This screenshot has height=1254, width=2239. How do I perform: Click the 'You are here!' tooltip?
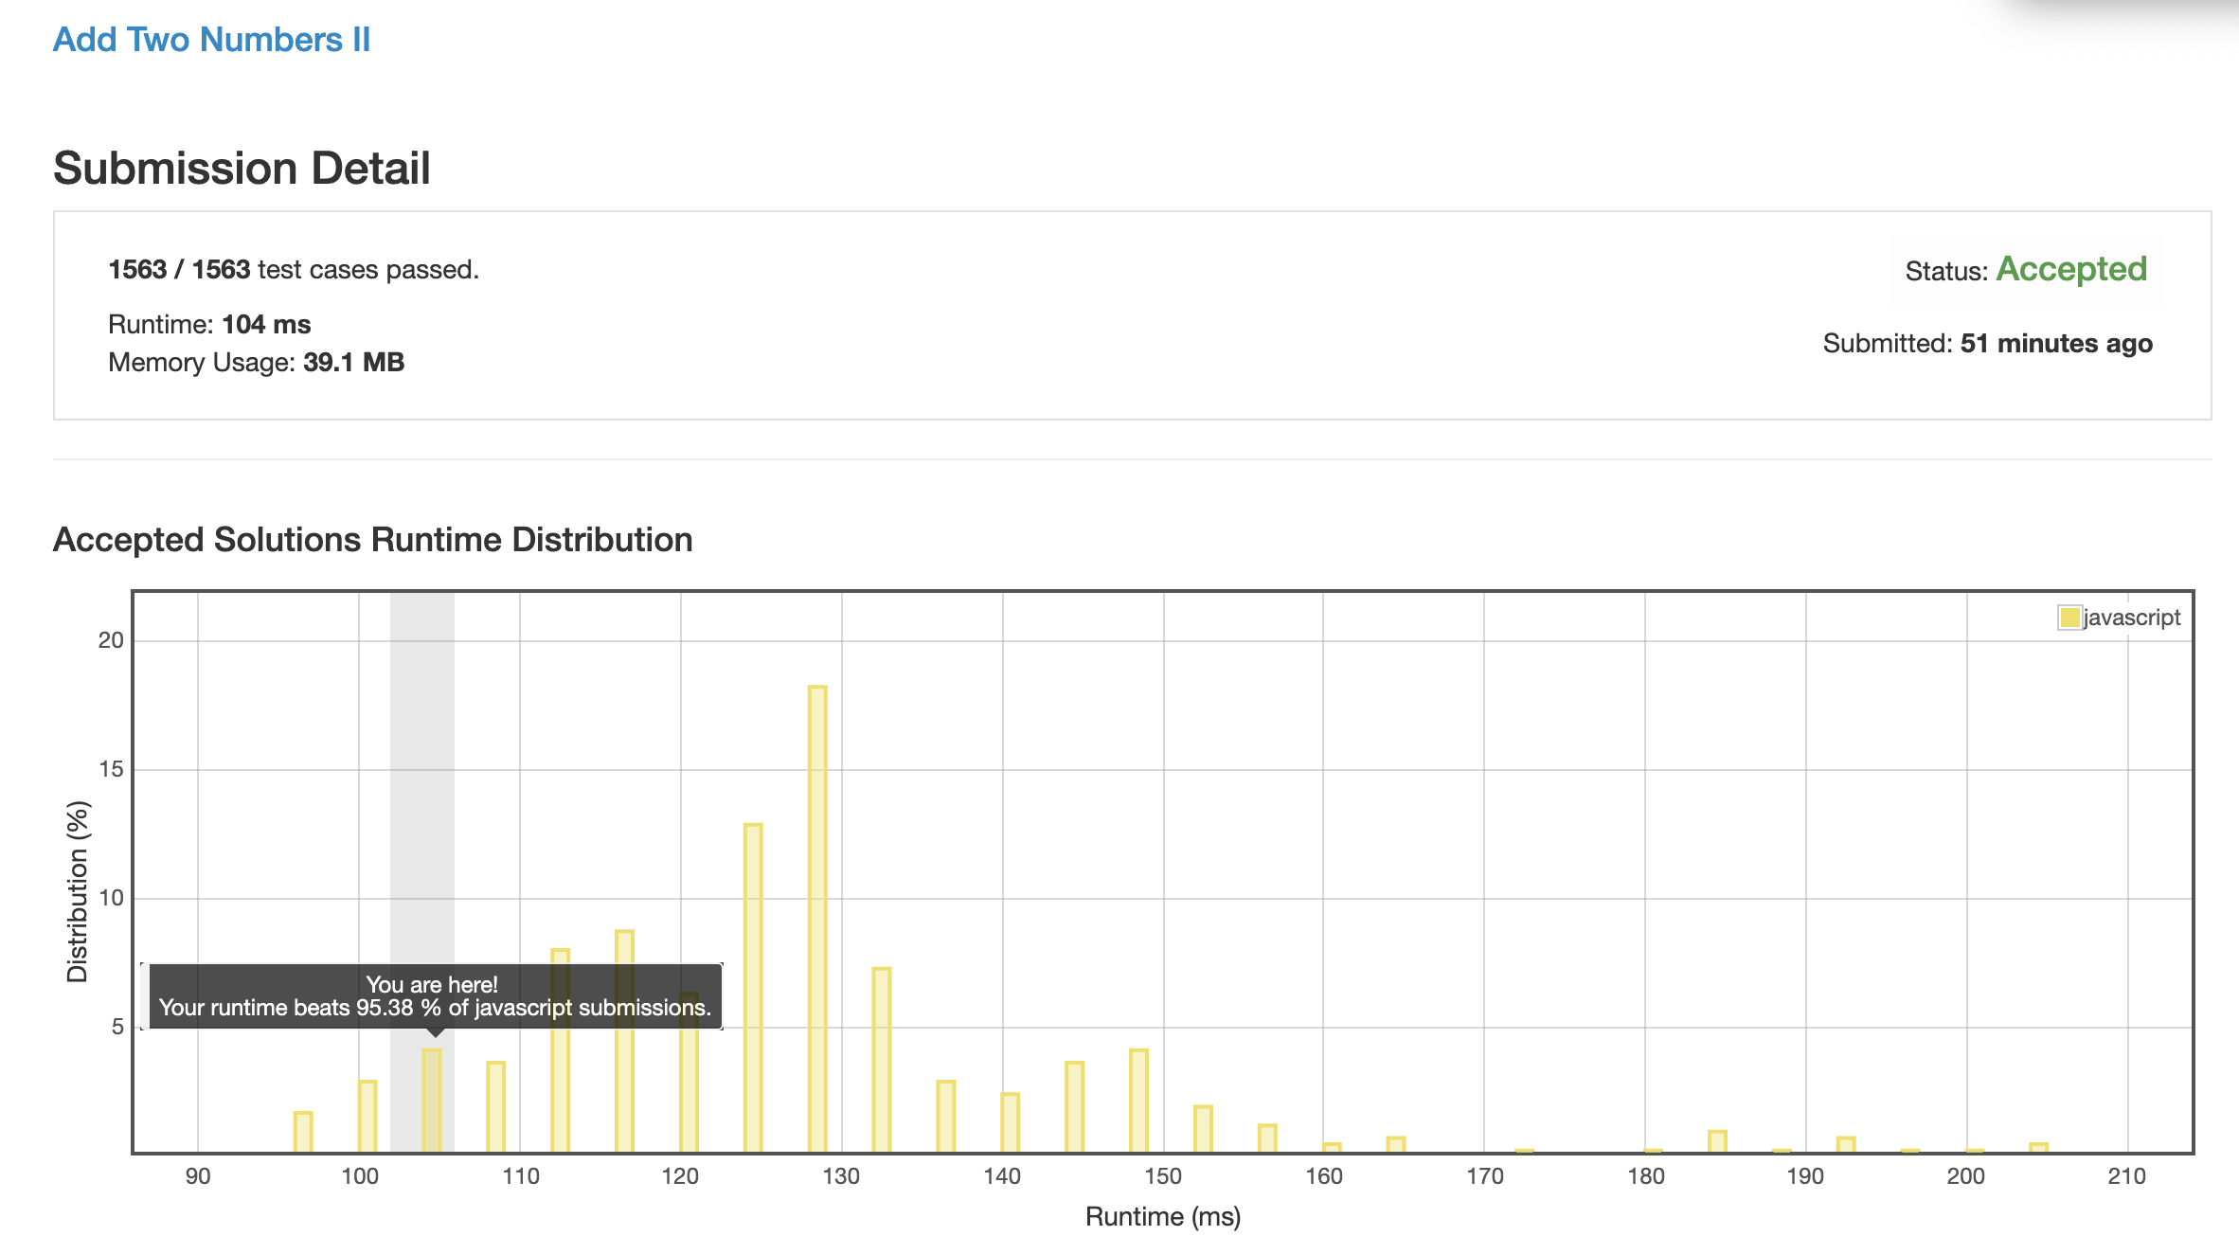(436, 996)
